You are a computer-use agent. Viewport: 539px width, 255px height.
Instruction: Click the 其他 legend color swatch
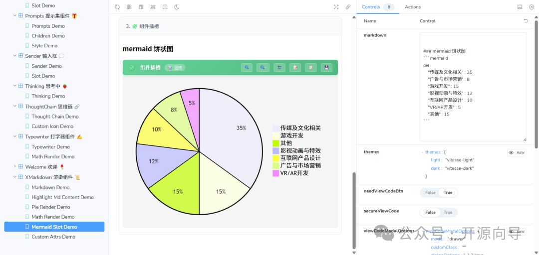point(275,143)
